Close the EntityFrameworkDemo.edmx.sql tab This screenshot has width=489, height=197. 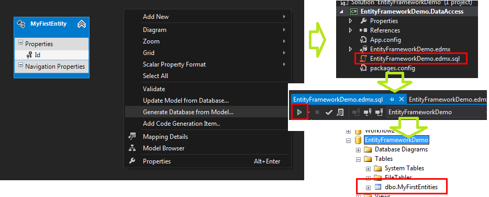coord(402,99)
